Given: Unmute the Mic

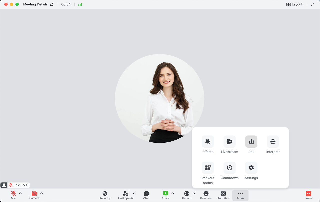Looking at the screenshot, I should coord(13,195).
